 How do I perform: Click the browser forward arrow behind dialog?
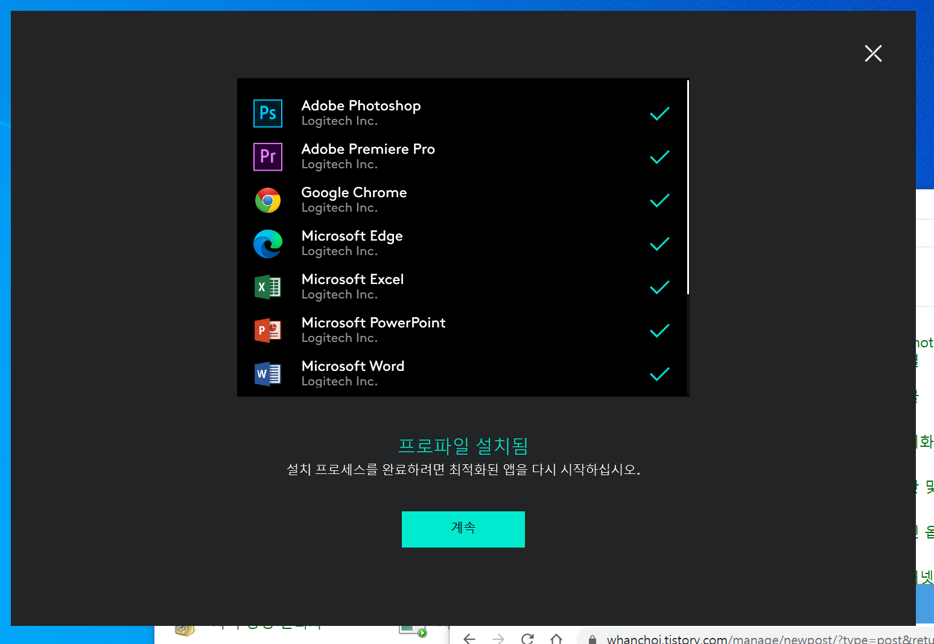pos(498,638)
